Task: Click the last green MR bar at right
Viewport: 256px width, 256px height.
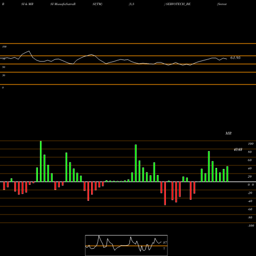Action: pyautogui.click(x=227, y=174)
